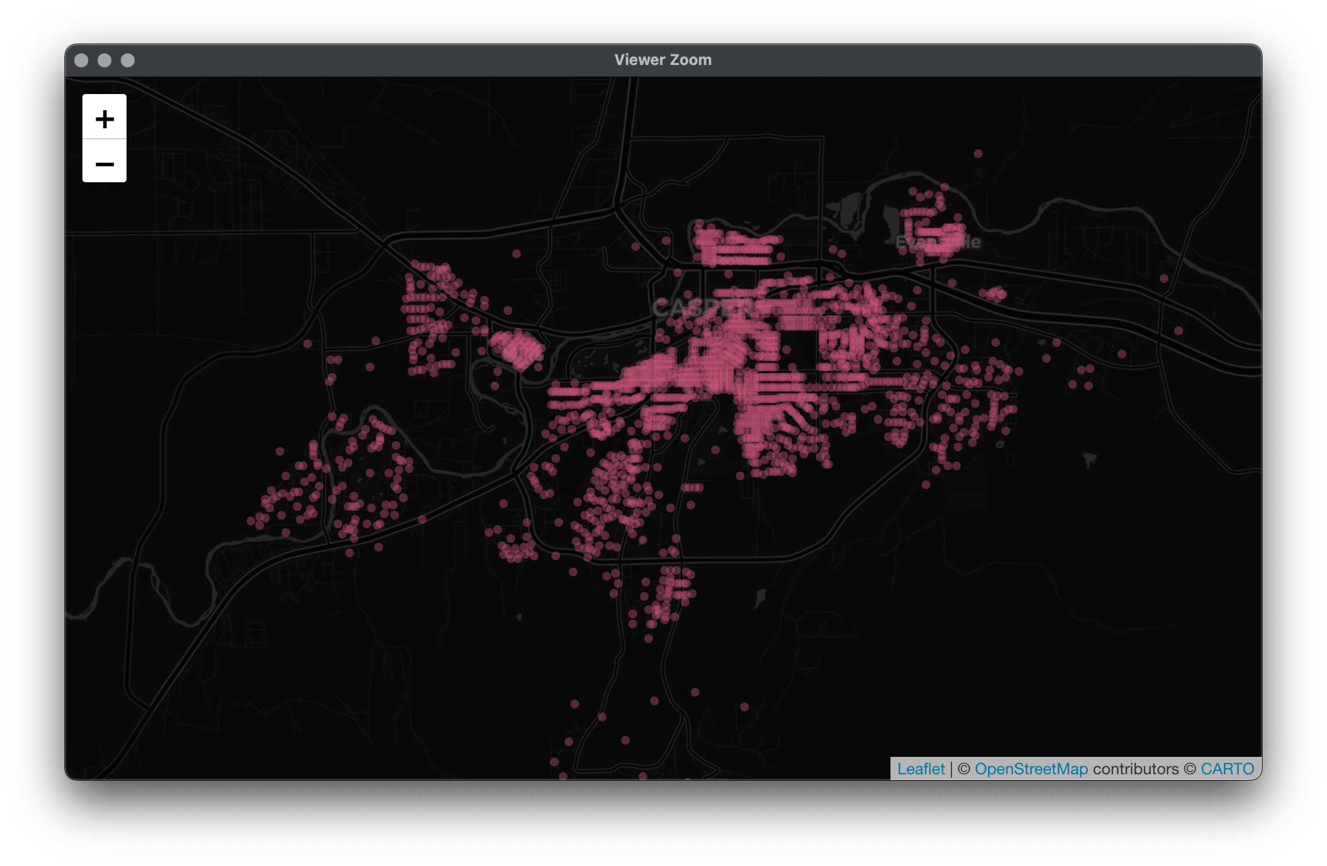The height and width of the screenshot is (866, 1327).
Task: Close the Viewer Zoom window
Action: pyautogui.click(x=82, y=60)
